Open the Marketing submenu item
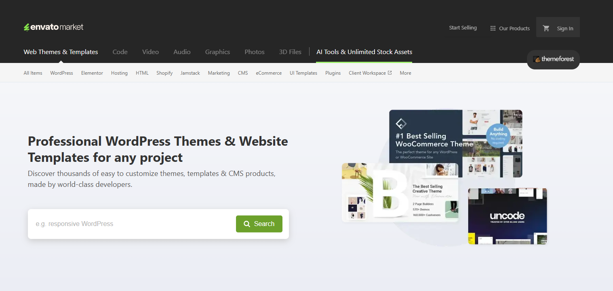The image size is (613, 291). tap(219, 73)
